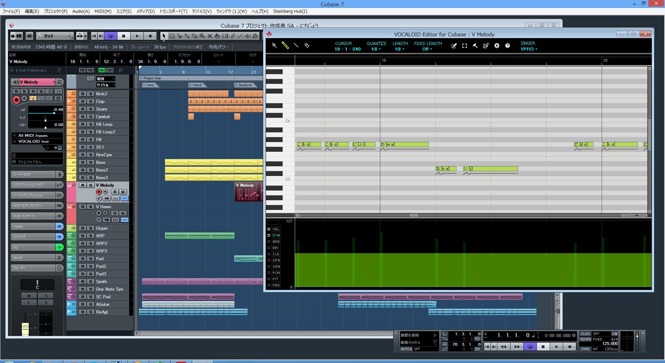This screenshot has width=665, height=363.
Task: Select the い [i] note
Action: (x=490, y=169)
